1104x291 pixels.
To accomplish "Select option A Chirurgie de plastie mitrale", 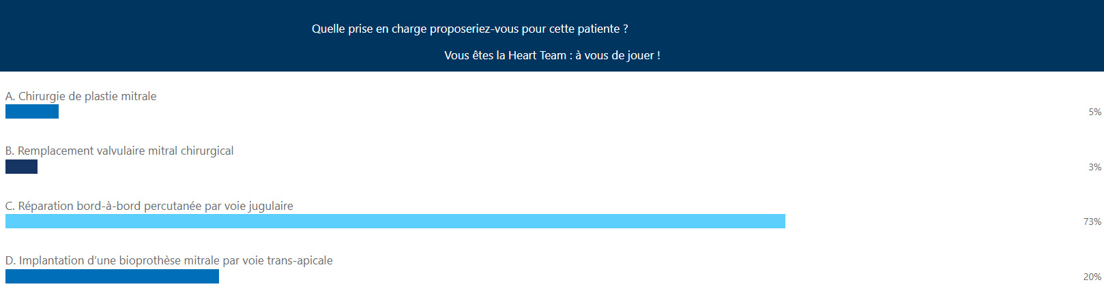I will [x=81, y=96].
